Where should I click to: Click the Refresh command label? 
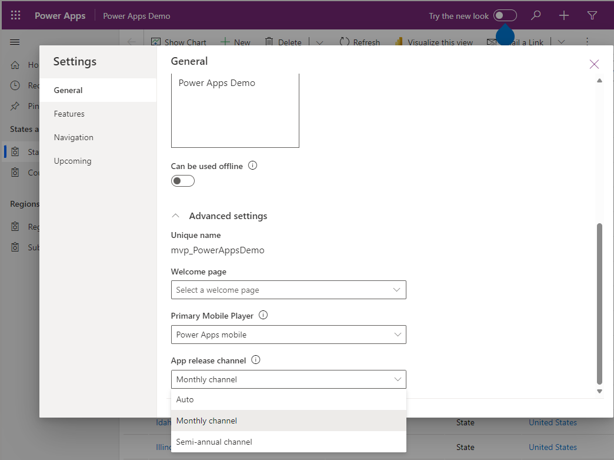pos(366,42)
